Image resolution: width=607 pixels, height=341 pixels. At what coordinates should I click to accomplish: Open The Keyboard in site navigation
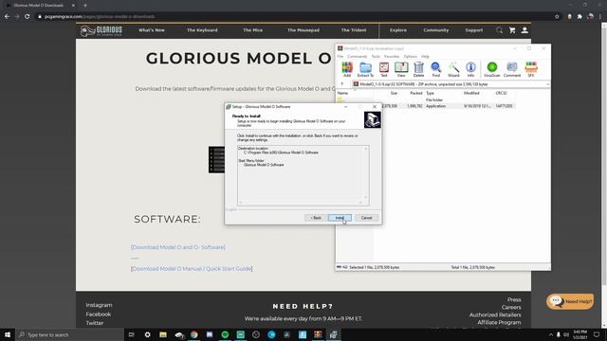(202, 30)
